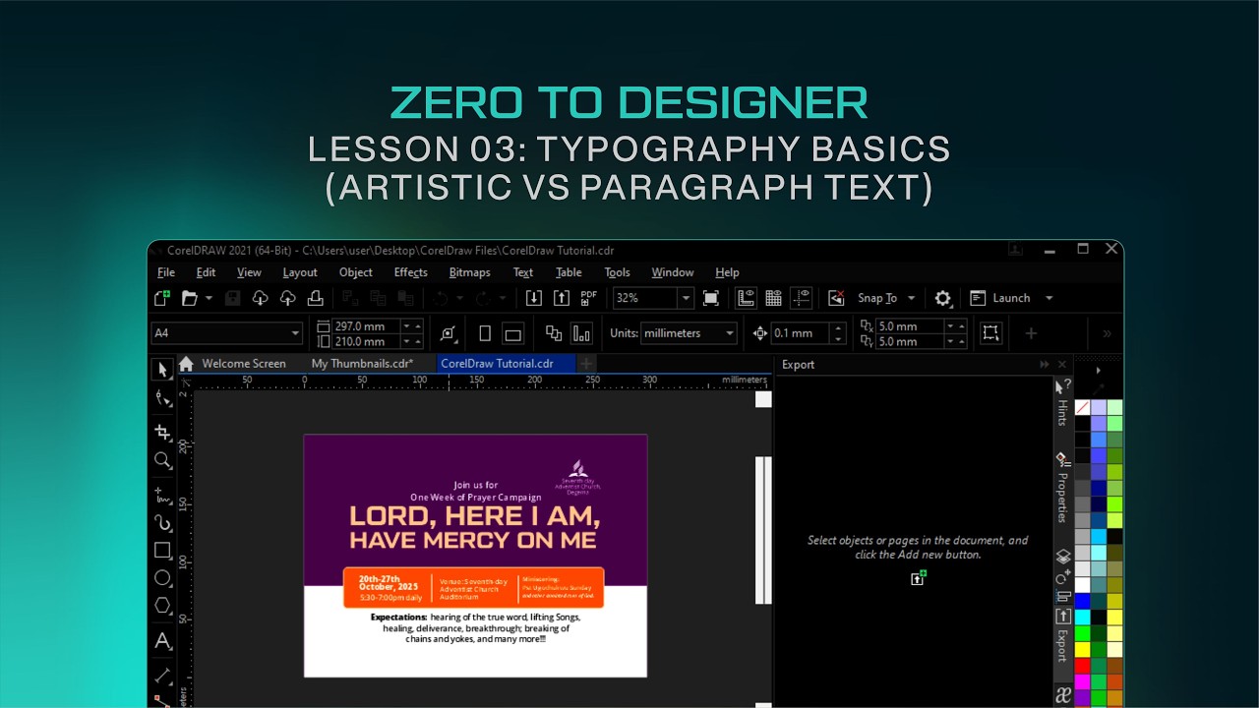Open the arrow next to Open folder
The height and width of the screenshot is (708, 1259).
pos(209,298)
